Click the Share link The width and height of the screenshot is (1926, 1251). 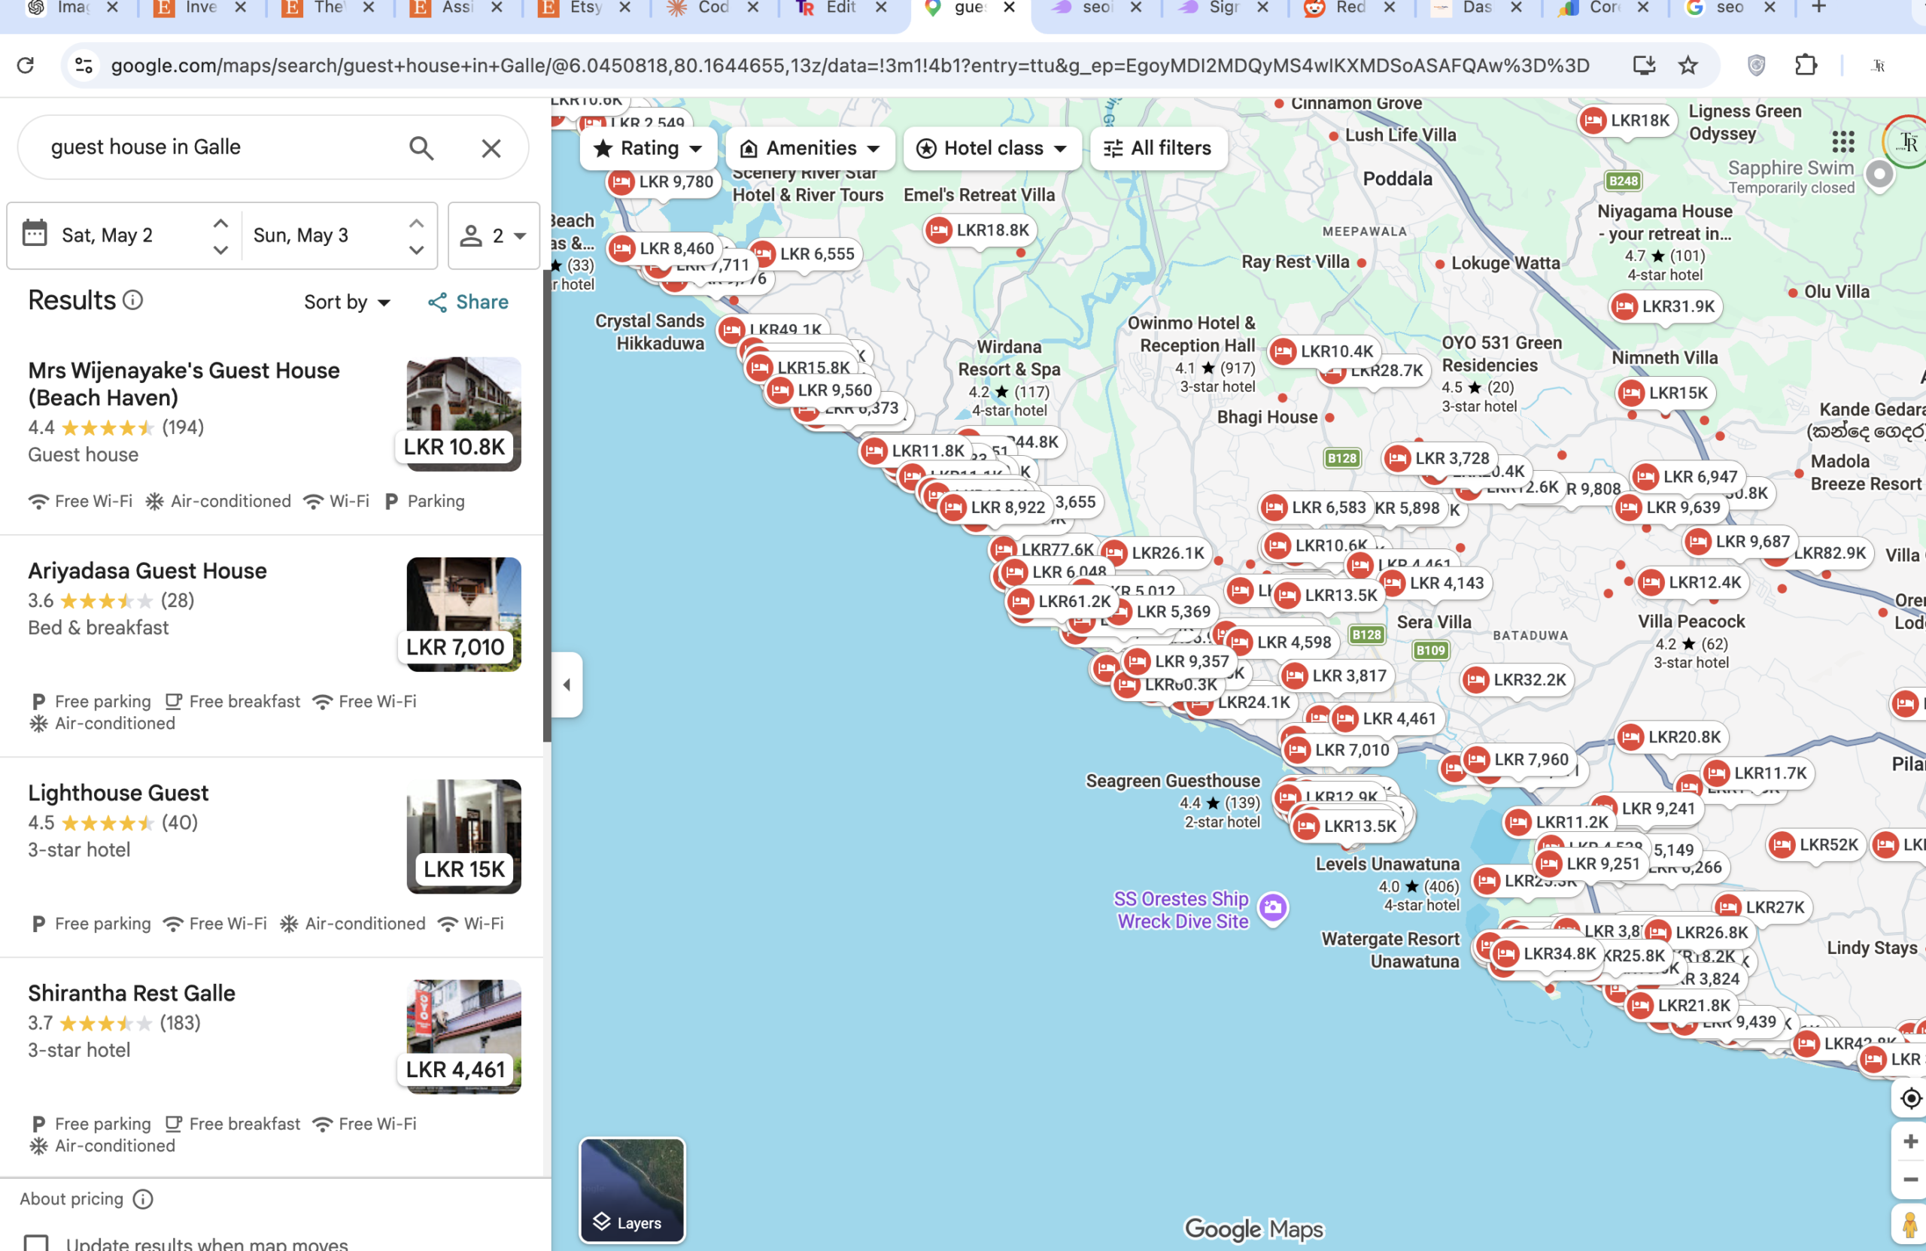[x=469, y=302]
